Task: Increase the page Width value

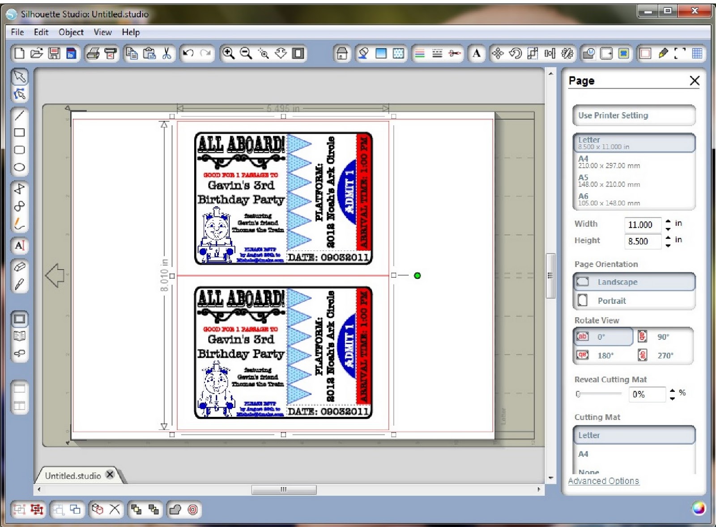Action: [668, 221]
